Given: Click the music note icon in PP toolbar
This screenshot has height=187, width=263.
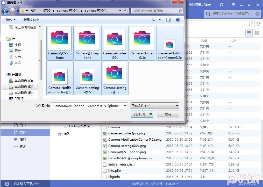Looking at the screenshot, I should click(221, 5).
